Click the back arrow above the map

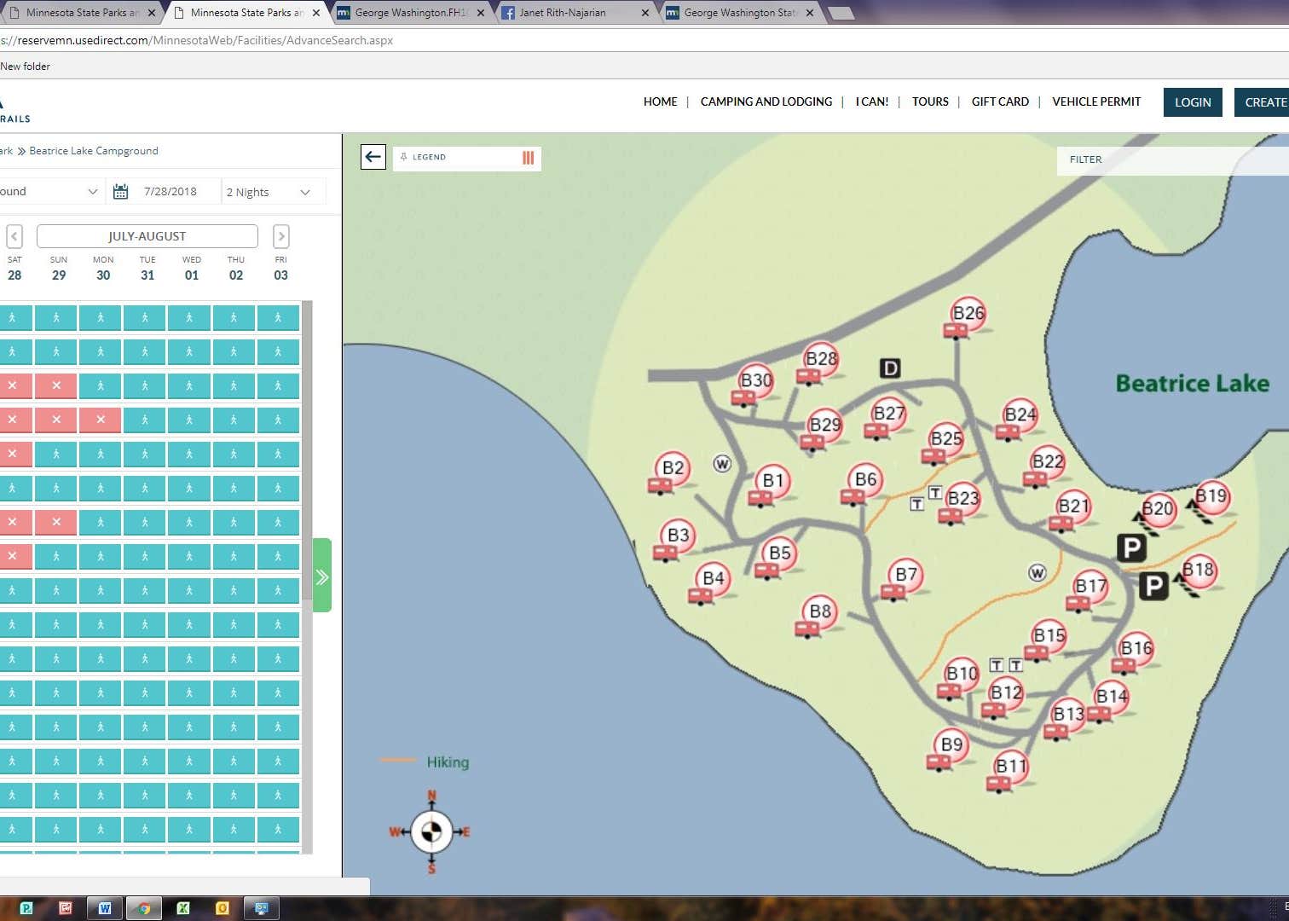373,157
